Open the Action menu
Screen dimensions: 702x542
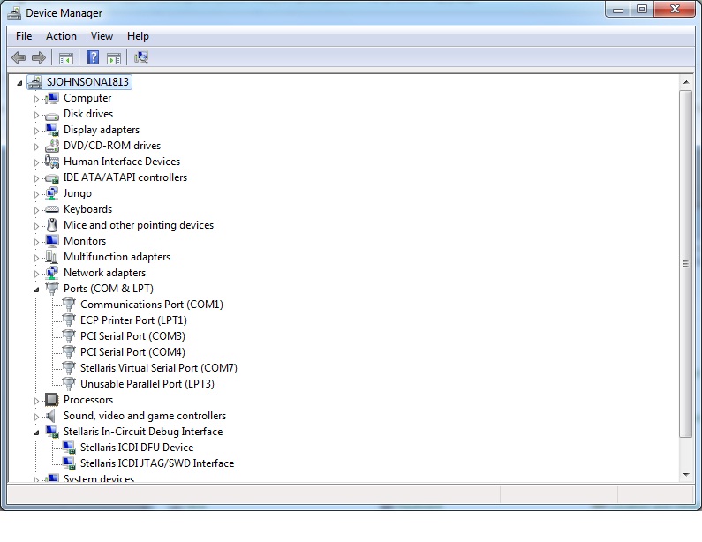tap(61, 36)
